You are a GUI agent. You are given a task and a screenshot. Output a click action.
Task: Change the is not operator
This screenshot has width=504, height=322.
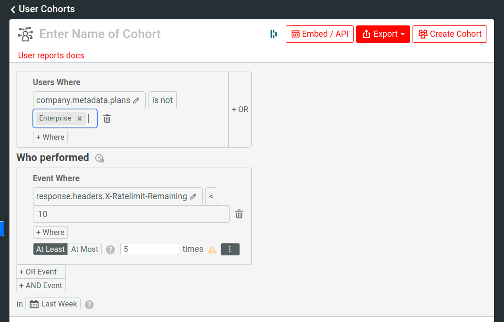pyautogui.click(x=162, y=100)
